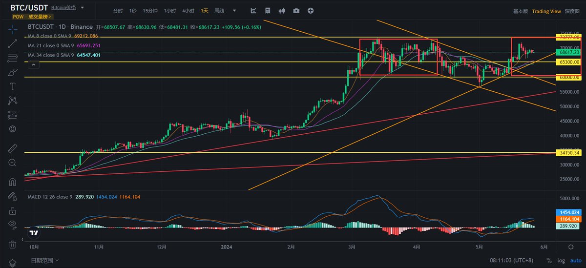Select the 1小时 interval
The height and width of the screenshot is (268, 586).
[x=170, y=11]
